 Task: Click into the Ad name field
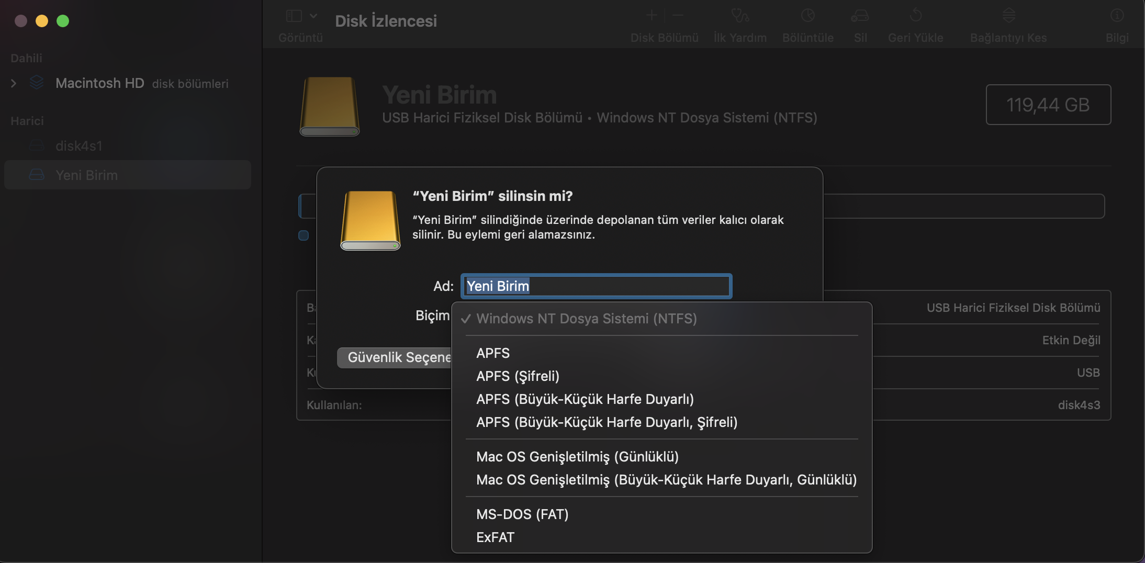pyautogui.click(x=596, y=286)
